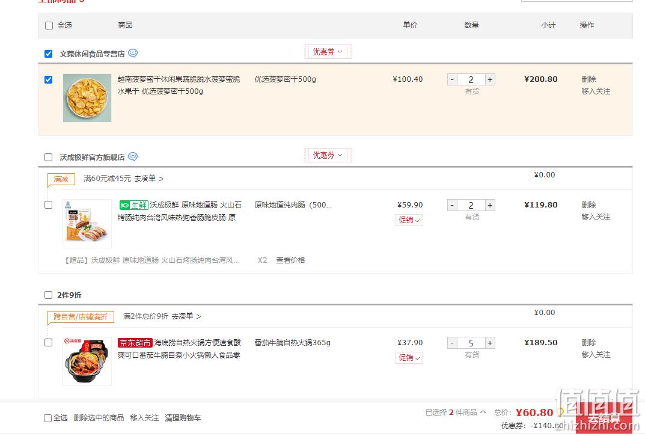Click the 满减 promotion tag

tap(61, 179)
